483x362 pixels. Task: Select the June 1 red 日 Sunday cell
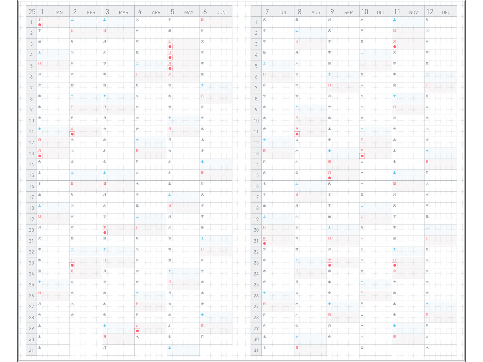[x=216, y=22]
